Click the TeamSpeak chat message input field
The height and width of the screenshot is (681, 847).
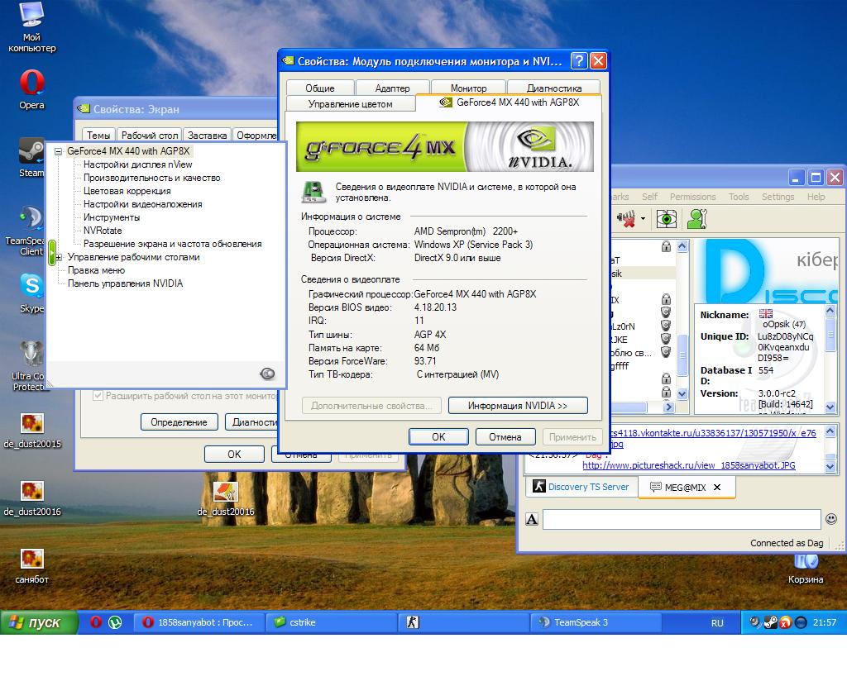click(682, 519)
